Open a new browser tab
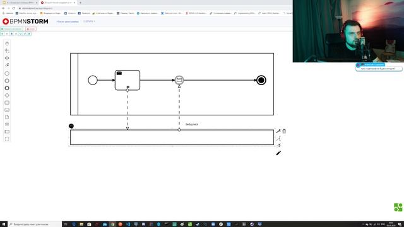Viewport: 404px width, 227px height. pos(80,3)
